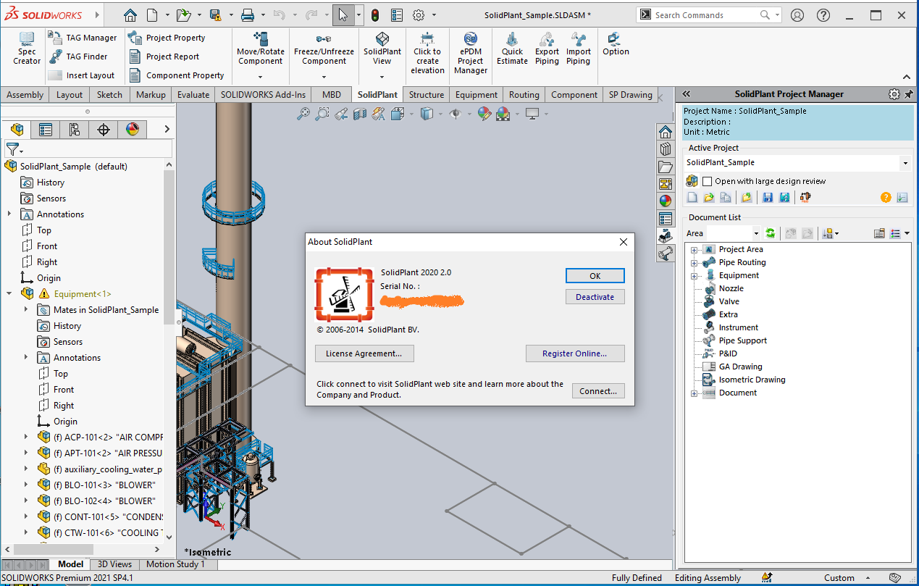919x586 pixels.
Task: Open the Spec Creator tool
Action: (x=27, y=49)
